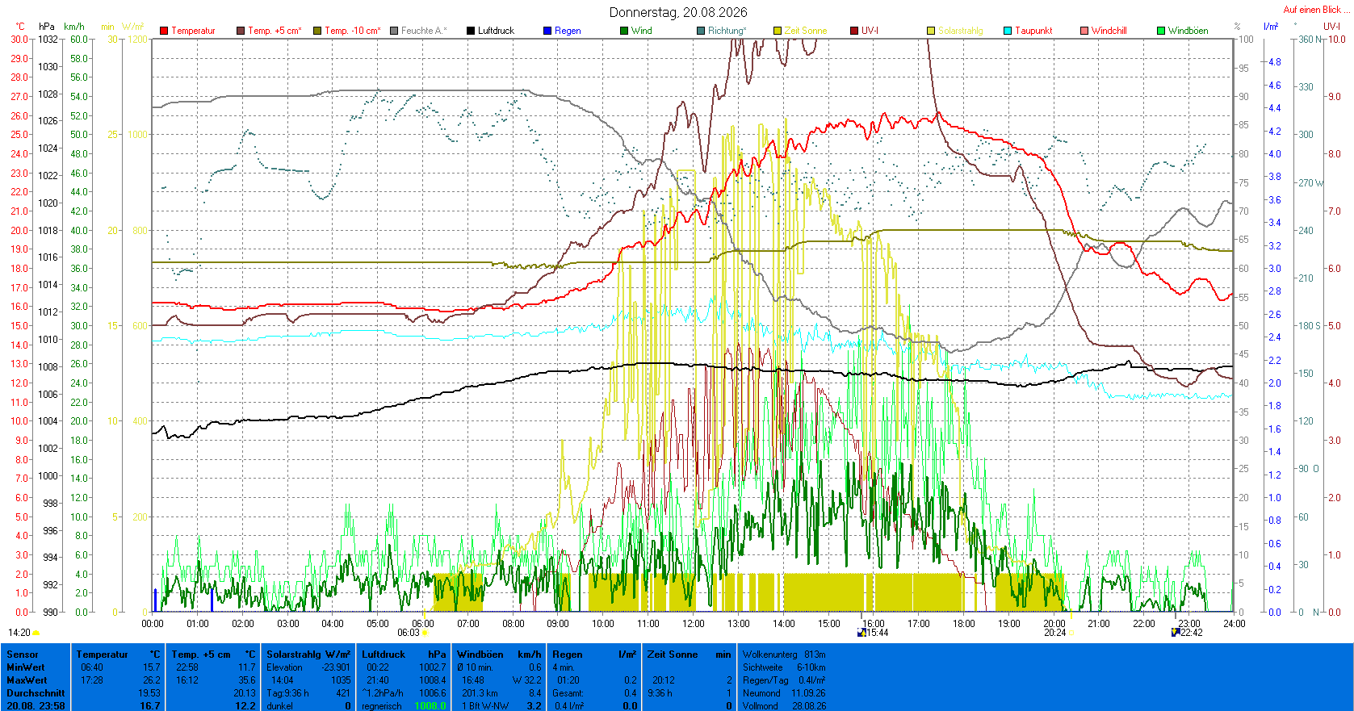This screenshot has height=711, width=1354.
Task: Open the 'Auf einen Blick ...' link
Action: coord(1316,10)
